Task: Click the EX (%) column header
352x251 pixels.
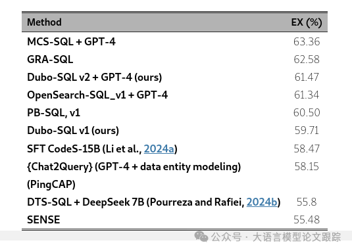Action: [307, 22]
